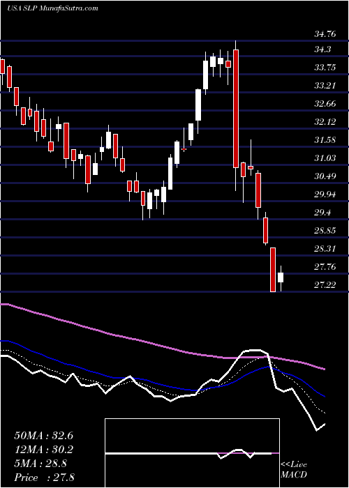349x488 pixels.
Task: Click the 'Price : 27.8' readout
Action: [x=43, y=478]
